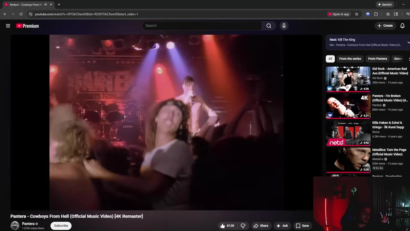Open Killa Hakan & Ezhel thumbnail
Viewport: 410px width, 231px height.
coord(348,133)
